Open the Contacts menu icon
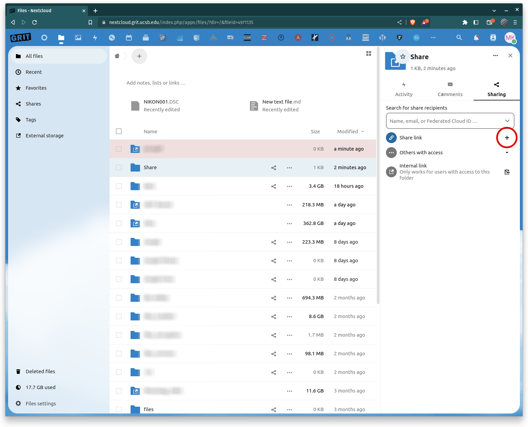The height and width of the screenshot is (427, 528). tap(493, 38)
